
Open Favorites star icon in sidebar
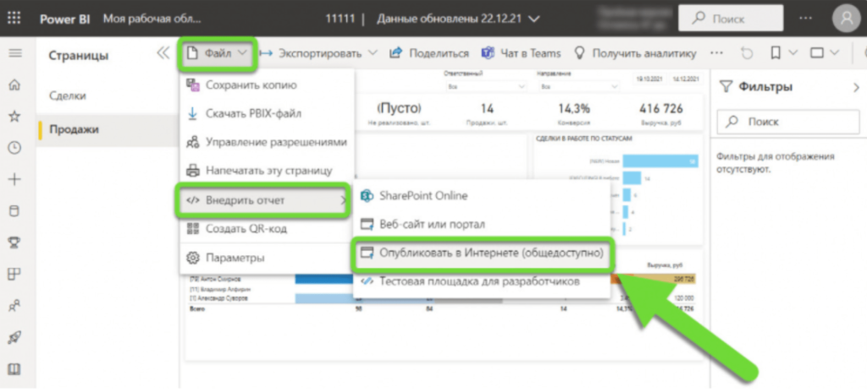point(14,116)
